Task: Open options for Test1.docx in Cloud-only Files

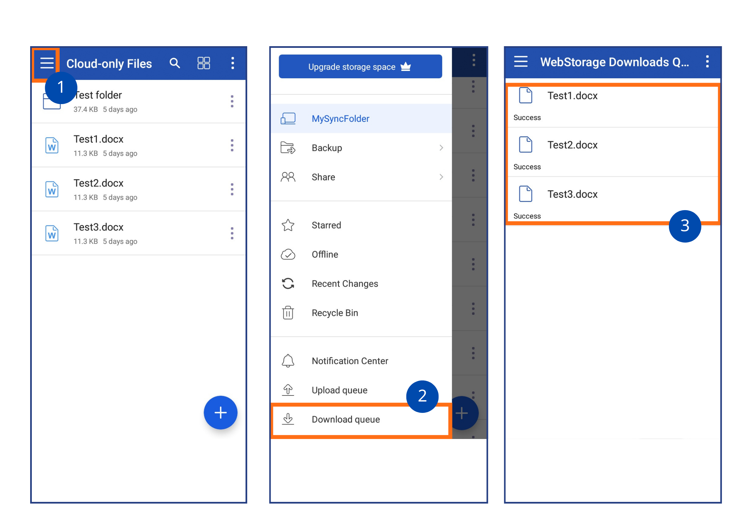Action: [x=232, y=145]
